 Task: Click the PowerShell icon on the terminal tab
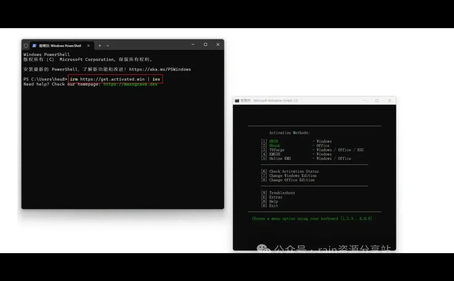pos(34,46)
